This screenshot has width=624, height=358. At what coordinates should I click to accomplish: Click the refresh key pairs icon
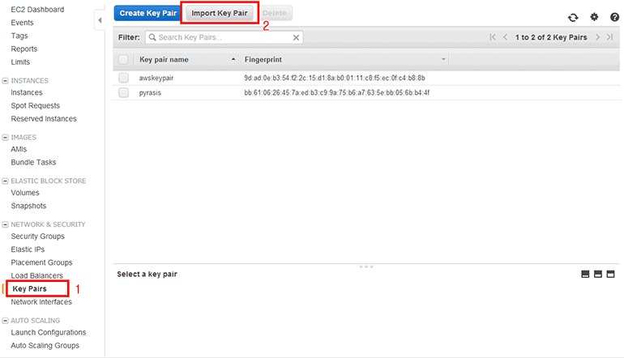[x=574, y=17]
